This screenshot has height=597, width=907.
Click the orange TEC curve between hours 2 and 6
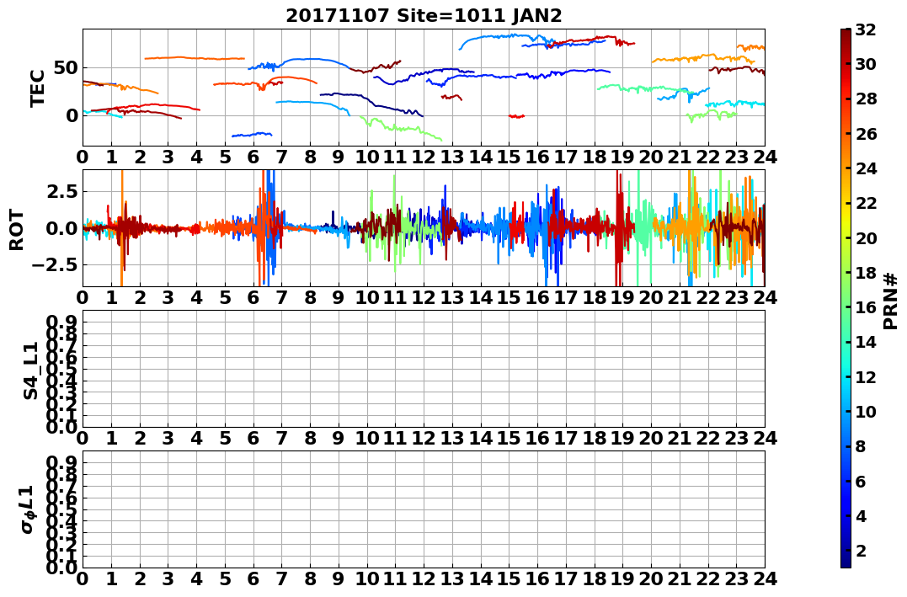[195, 58]
